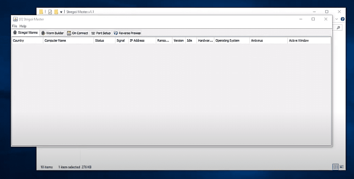354x179 pixels.
Task: Sort by the Computer Name column header
Action: coord(68,41)
